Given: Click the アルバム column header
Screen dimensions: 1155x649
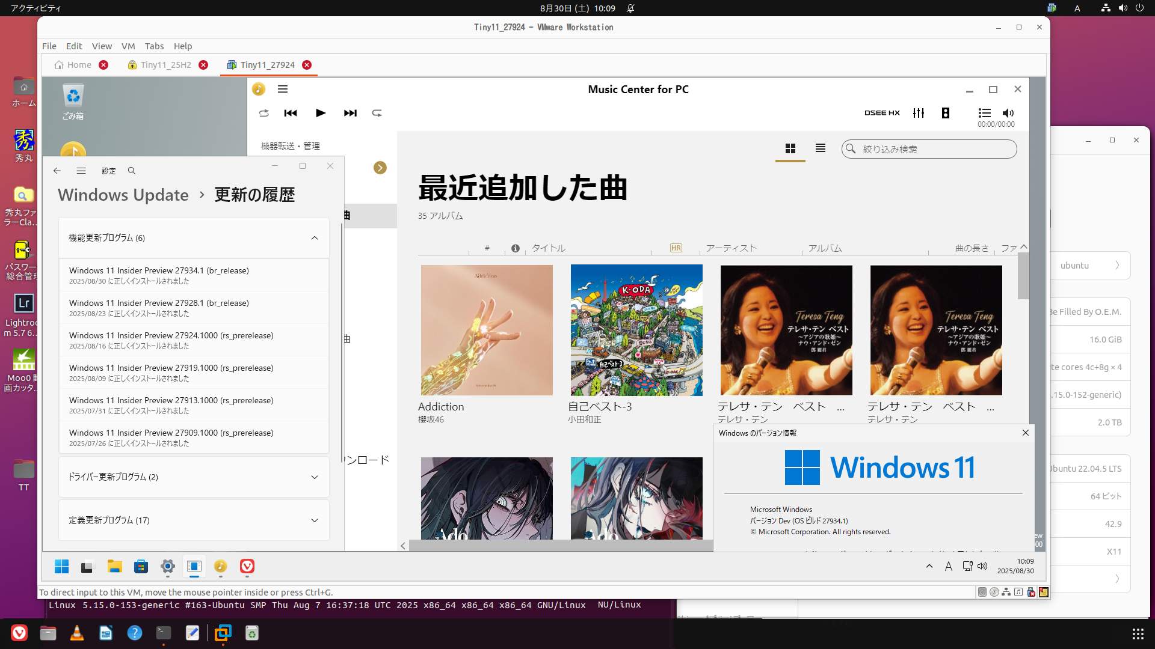Looking at the screenshot, I should tap(825, 248).
